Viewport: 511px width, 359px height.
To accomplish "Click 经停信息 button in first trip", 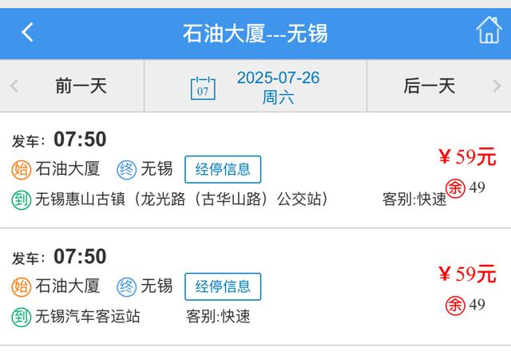I will pyautogui.click(x=223, y=169).
